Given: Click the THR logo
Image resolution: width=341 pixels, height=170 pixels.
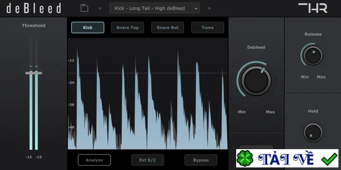Looking at the screenshot, I should point(313,8).
